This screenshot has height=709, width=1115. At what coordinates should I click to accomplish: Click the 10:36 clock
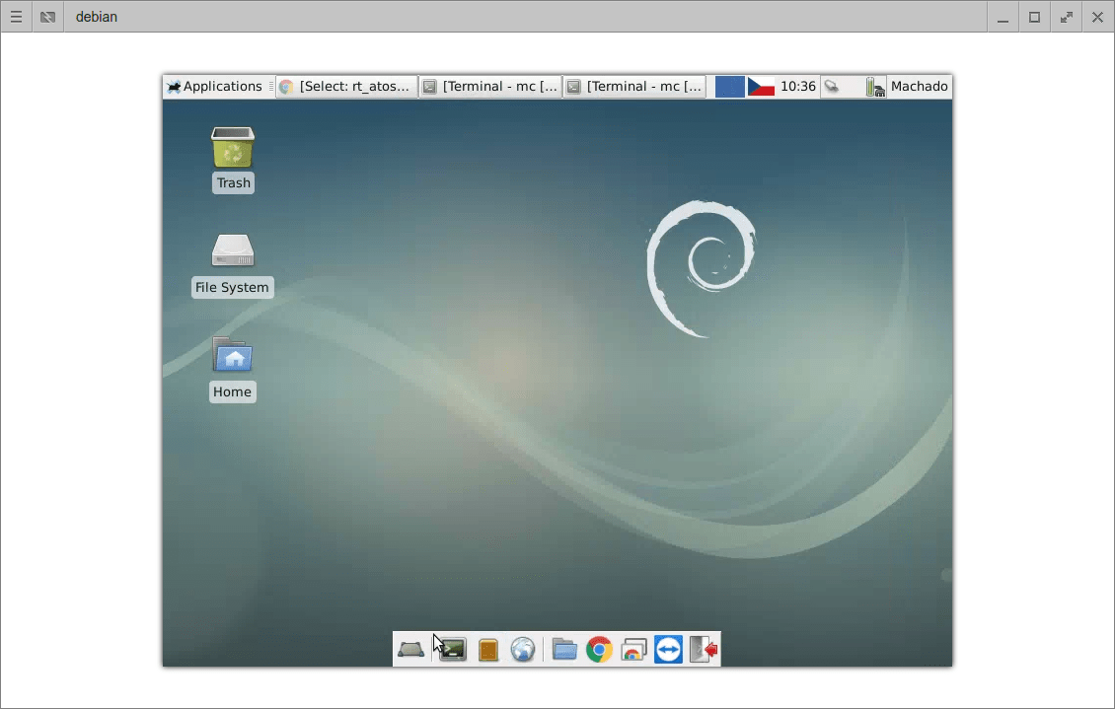pyautogui.click(x=798, y=87)
